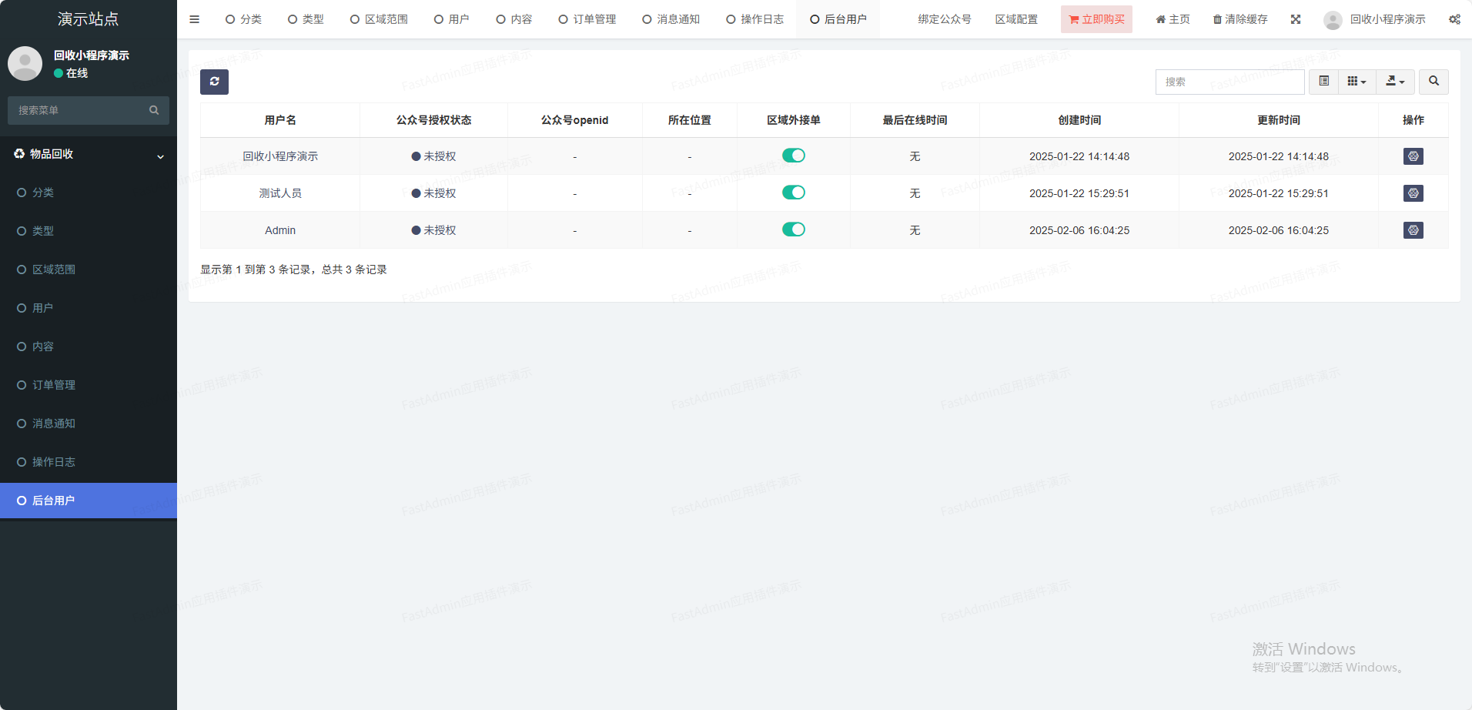Viewport: 1472px width, 710px height.
Task: Click action icon for Admin row
Action: click(x=1413, y=230)
